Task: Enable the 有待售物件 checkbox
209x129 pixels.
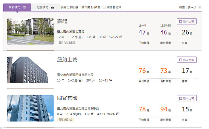Action: pyautogui.click(x=104, y=7)
